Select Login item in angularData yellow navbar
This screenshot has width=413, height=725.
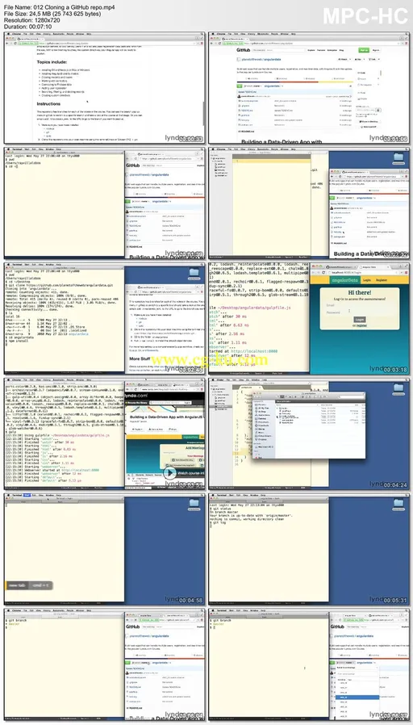(366, 279)
